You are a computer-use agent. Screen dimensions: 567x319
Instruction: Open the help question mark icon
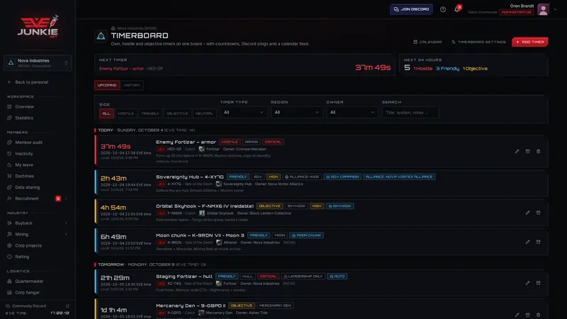click(x=442, y=9)
